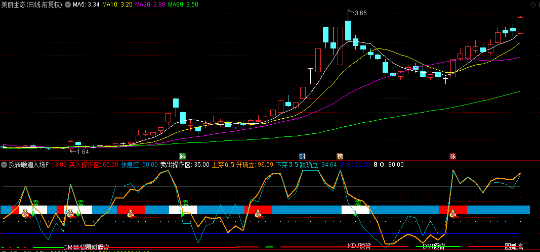Screen dimensions: 540x252
Task: Click the last money bag buy signal
Action: coord(453,214)
